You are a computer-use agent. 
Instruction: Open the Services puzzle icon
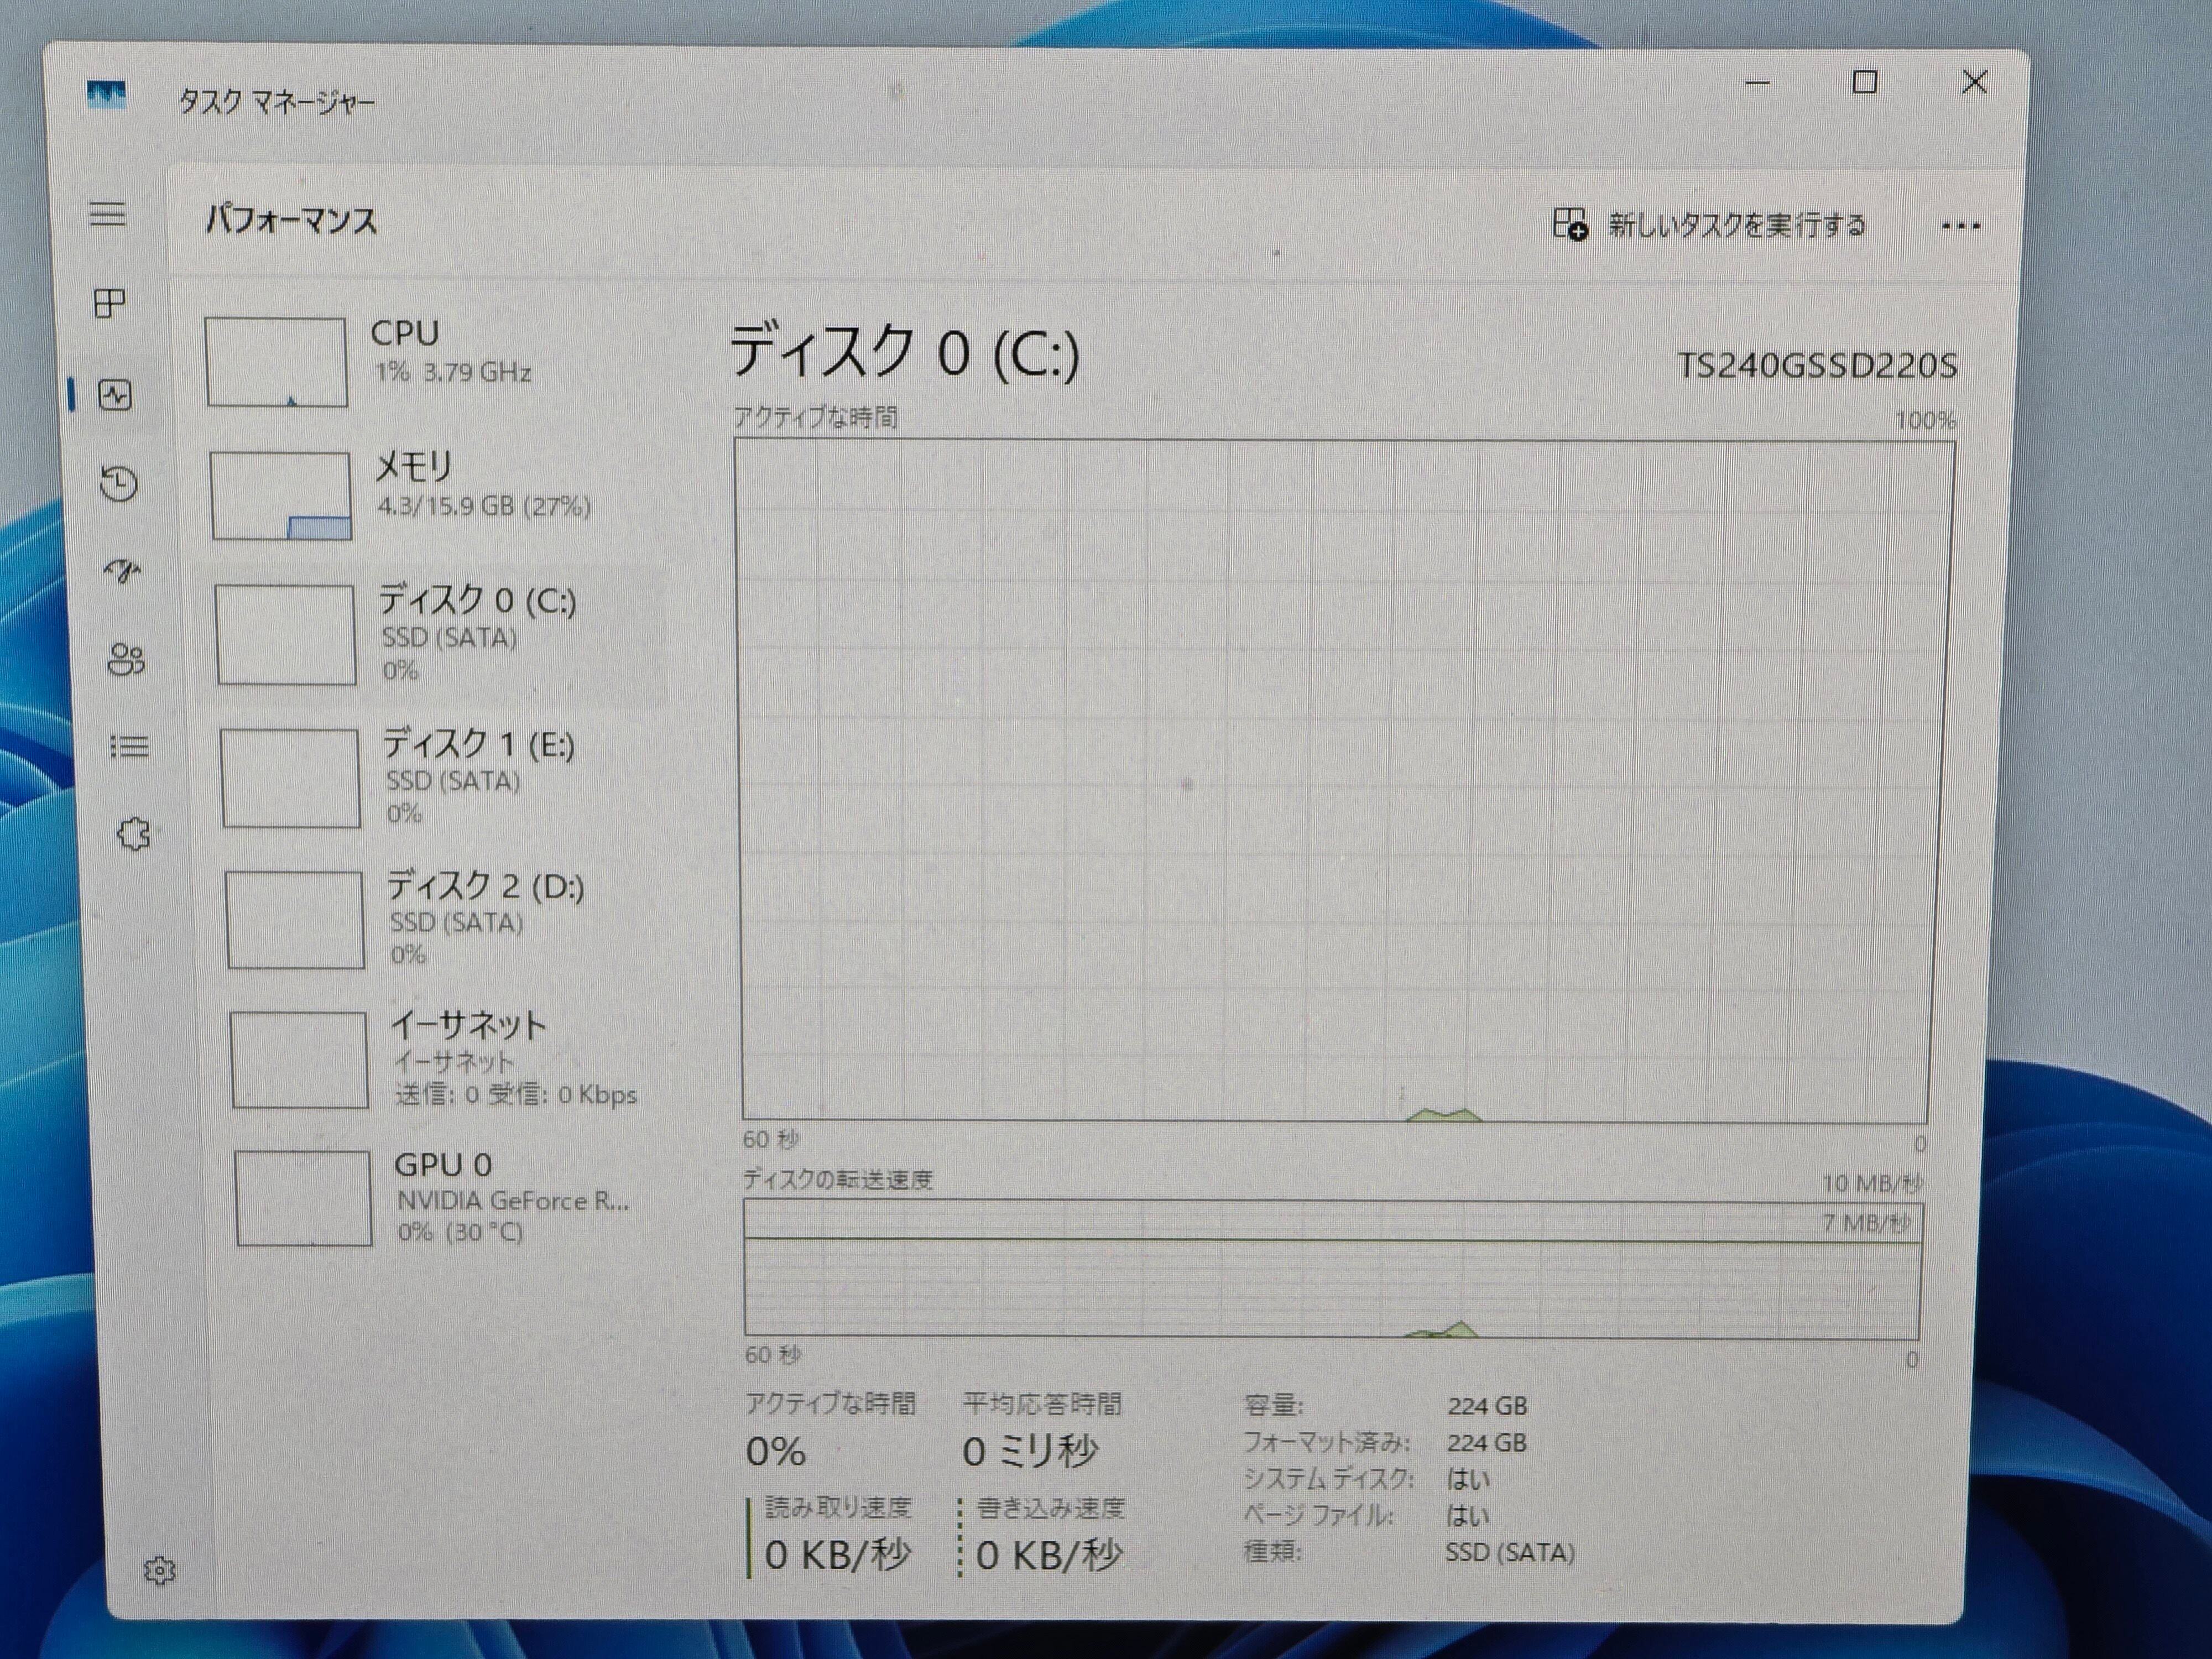pos(133,834)
